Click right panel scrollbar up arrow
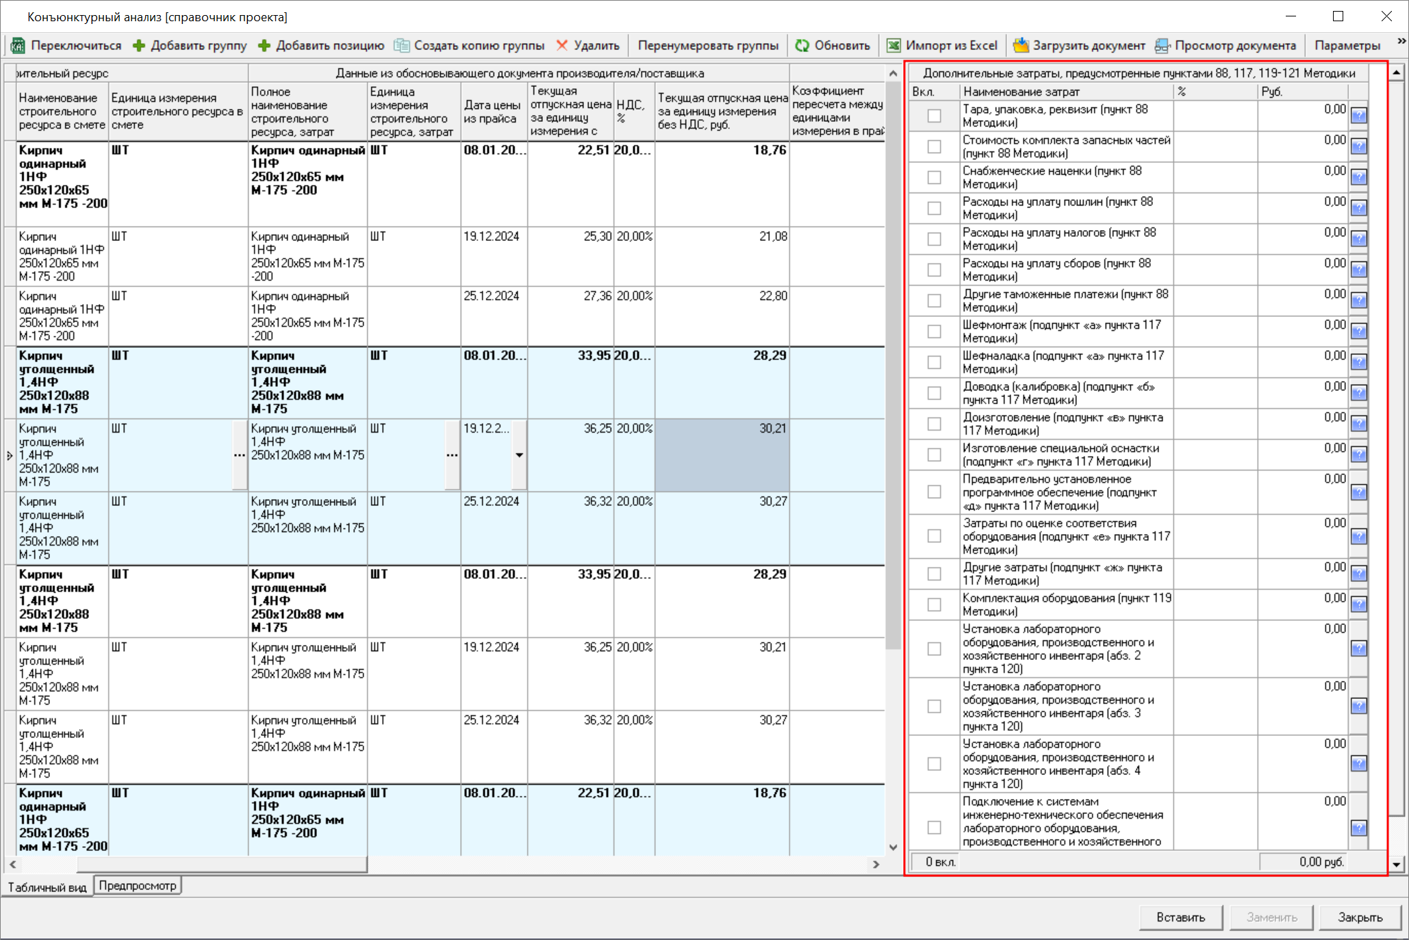Screen dimensions: 1409x940 click(x=1397, y=72)
